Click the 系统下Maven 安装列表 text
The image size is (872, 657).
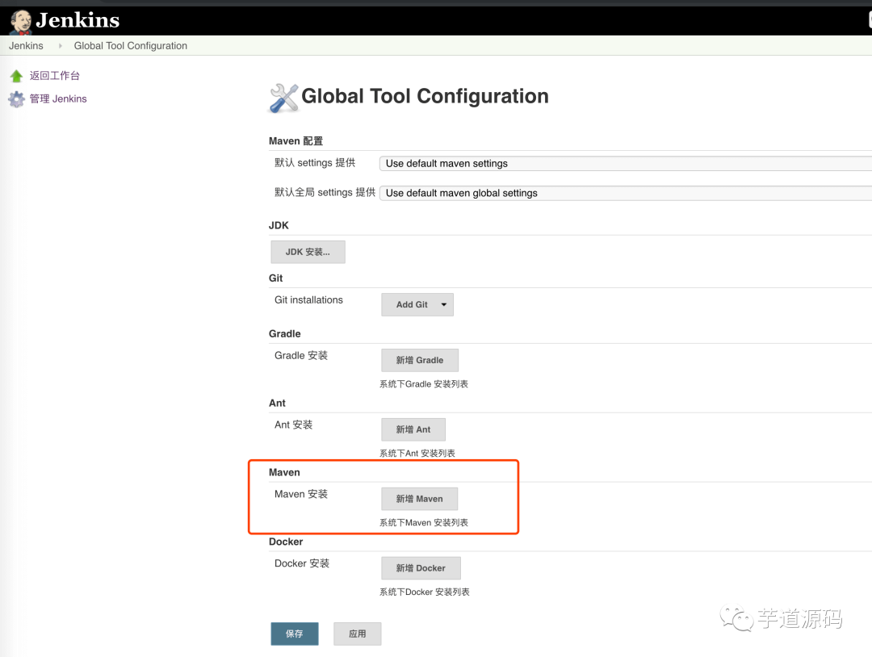click(424, 522)
